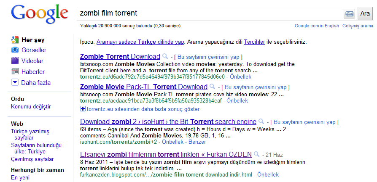Open Google.com in English link
This screenshot has width=377, height=182.
tap(317, 26)
